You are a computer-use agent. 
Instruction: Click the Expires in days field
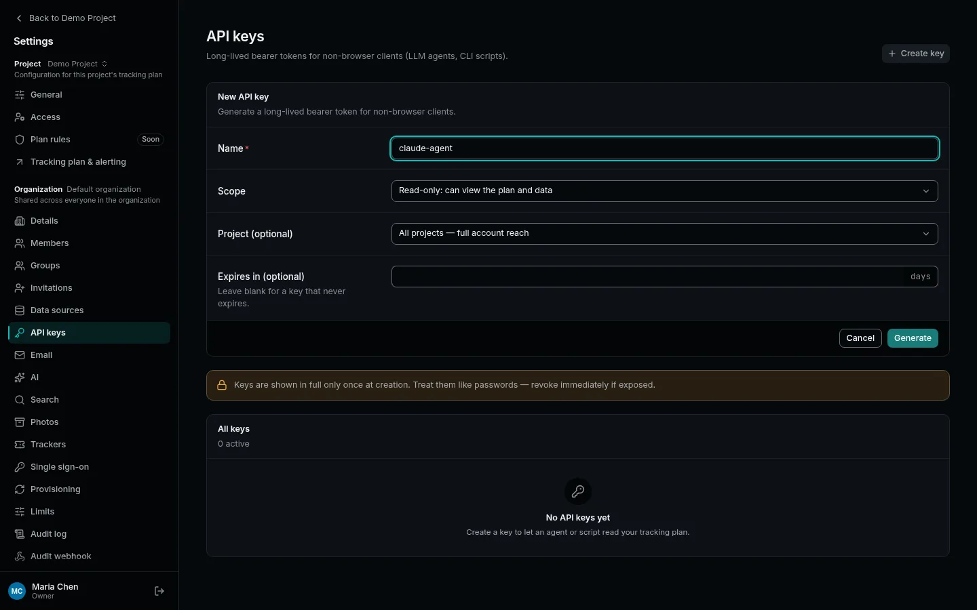click(x=665, y=277)
